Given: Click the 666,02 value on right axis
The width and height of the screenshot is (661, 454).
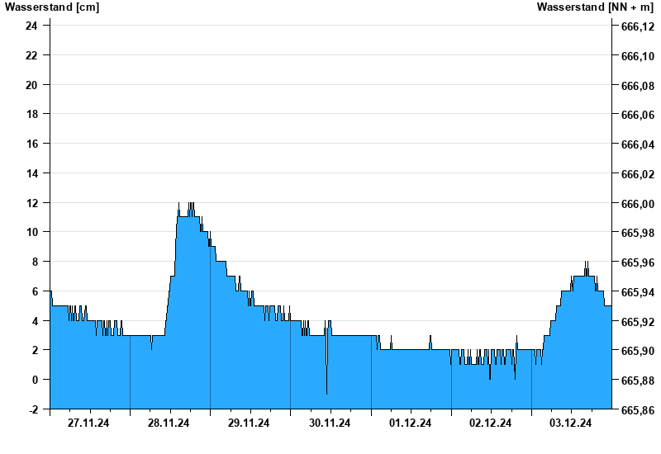Looking at the screenshot, I should coord(638,174).
